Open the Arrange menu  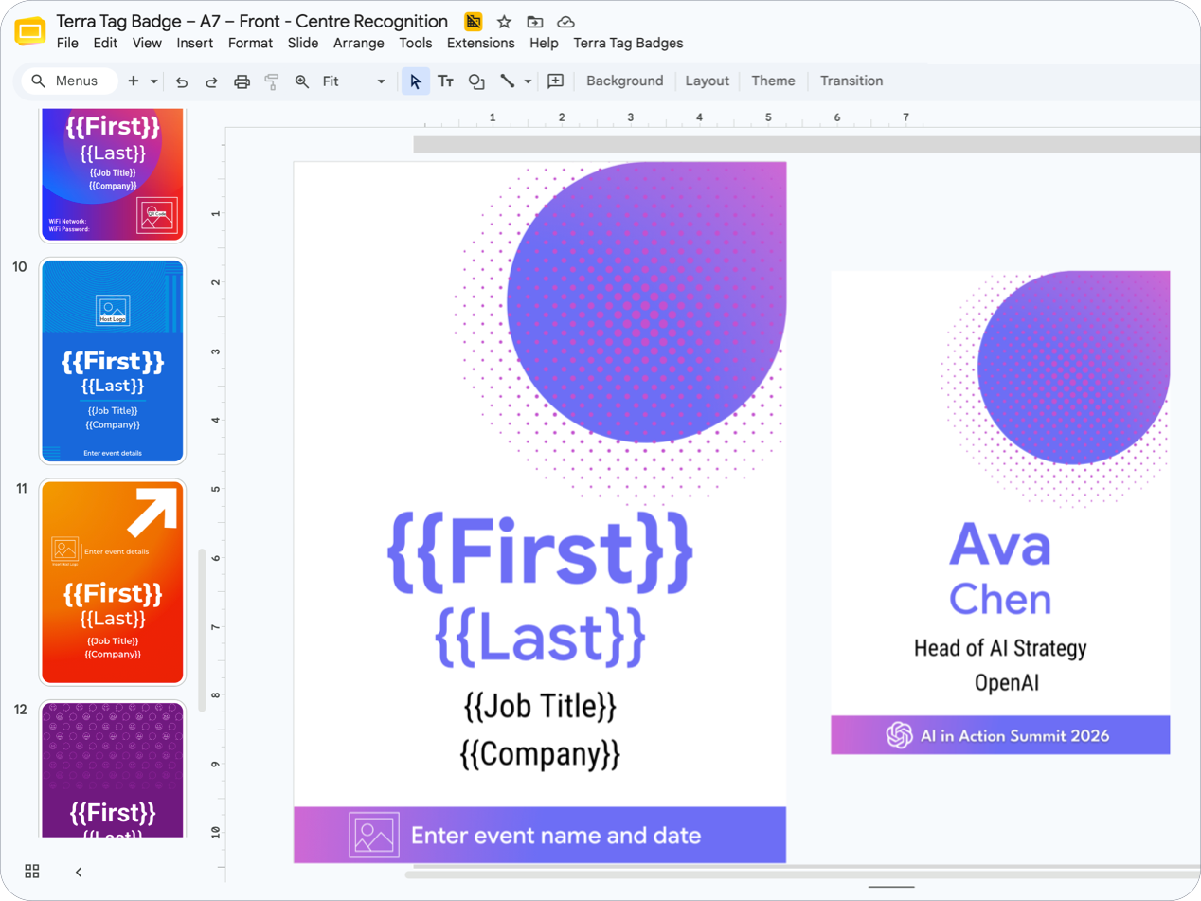tap(359, 44)
